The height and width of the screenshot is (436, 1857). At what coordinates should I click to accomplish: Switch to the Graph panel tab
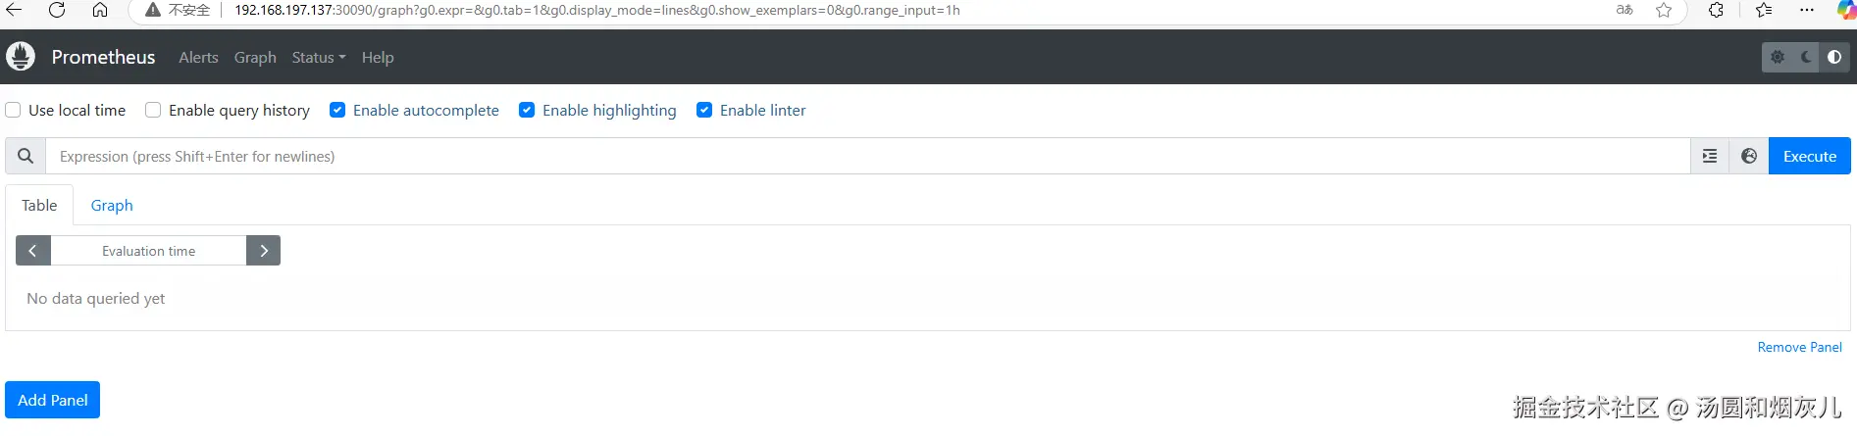click(x=112, y=206)
